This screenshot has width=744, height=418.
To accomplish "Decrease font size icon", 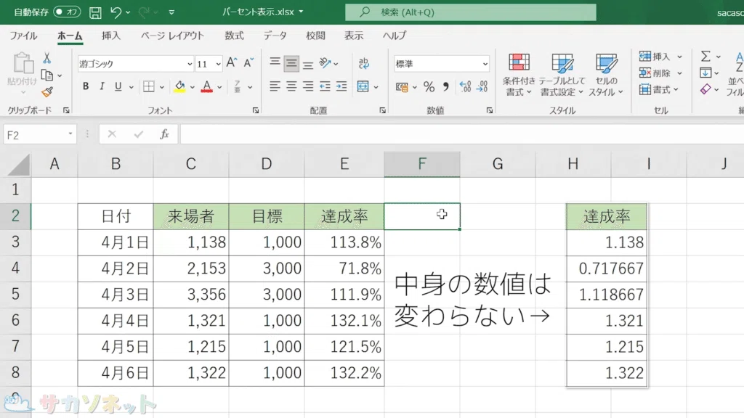I will click(248, 62).
